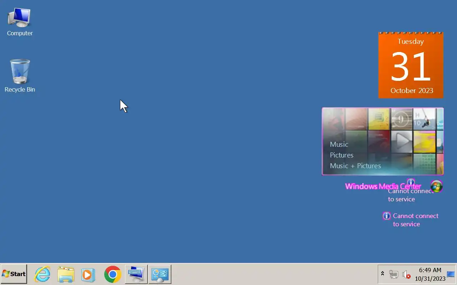Launch Internet Explorer from the taskbar
Image resolution: width=457 pixels, height=285 pixels.
click(x=42, y=274)
